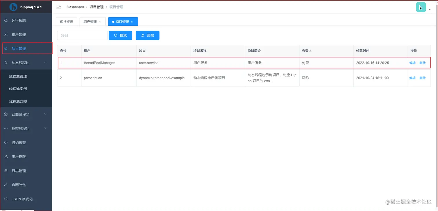The width and height of the screenshot is (438, 211).
Task: Click the 租户管理 user icon in sidebar
Action: coord(6,35)
